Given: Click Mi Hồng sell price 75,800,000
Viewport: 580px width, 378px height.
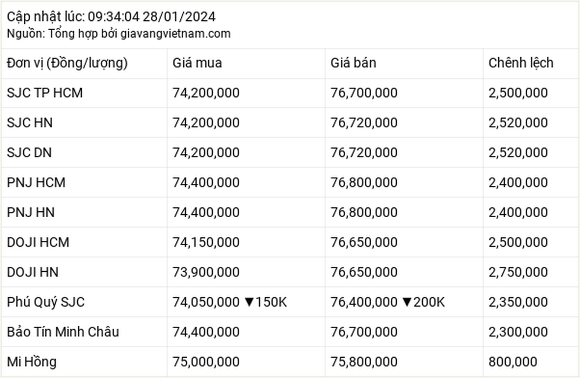Looking at the screenshot, I should [x=364, y=362].
